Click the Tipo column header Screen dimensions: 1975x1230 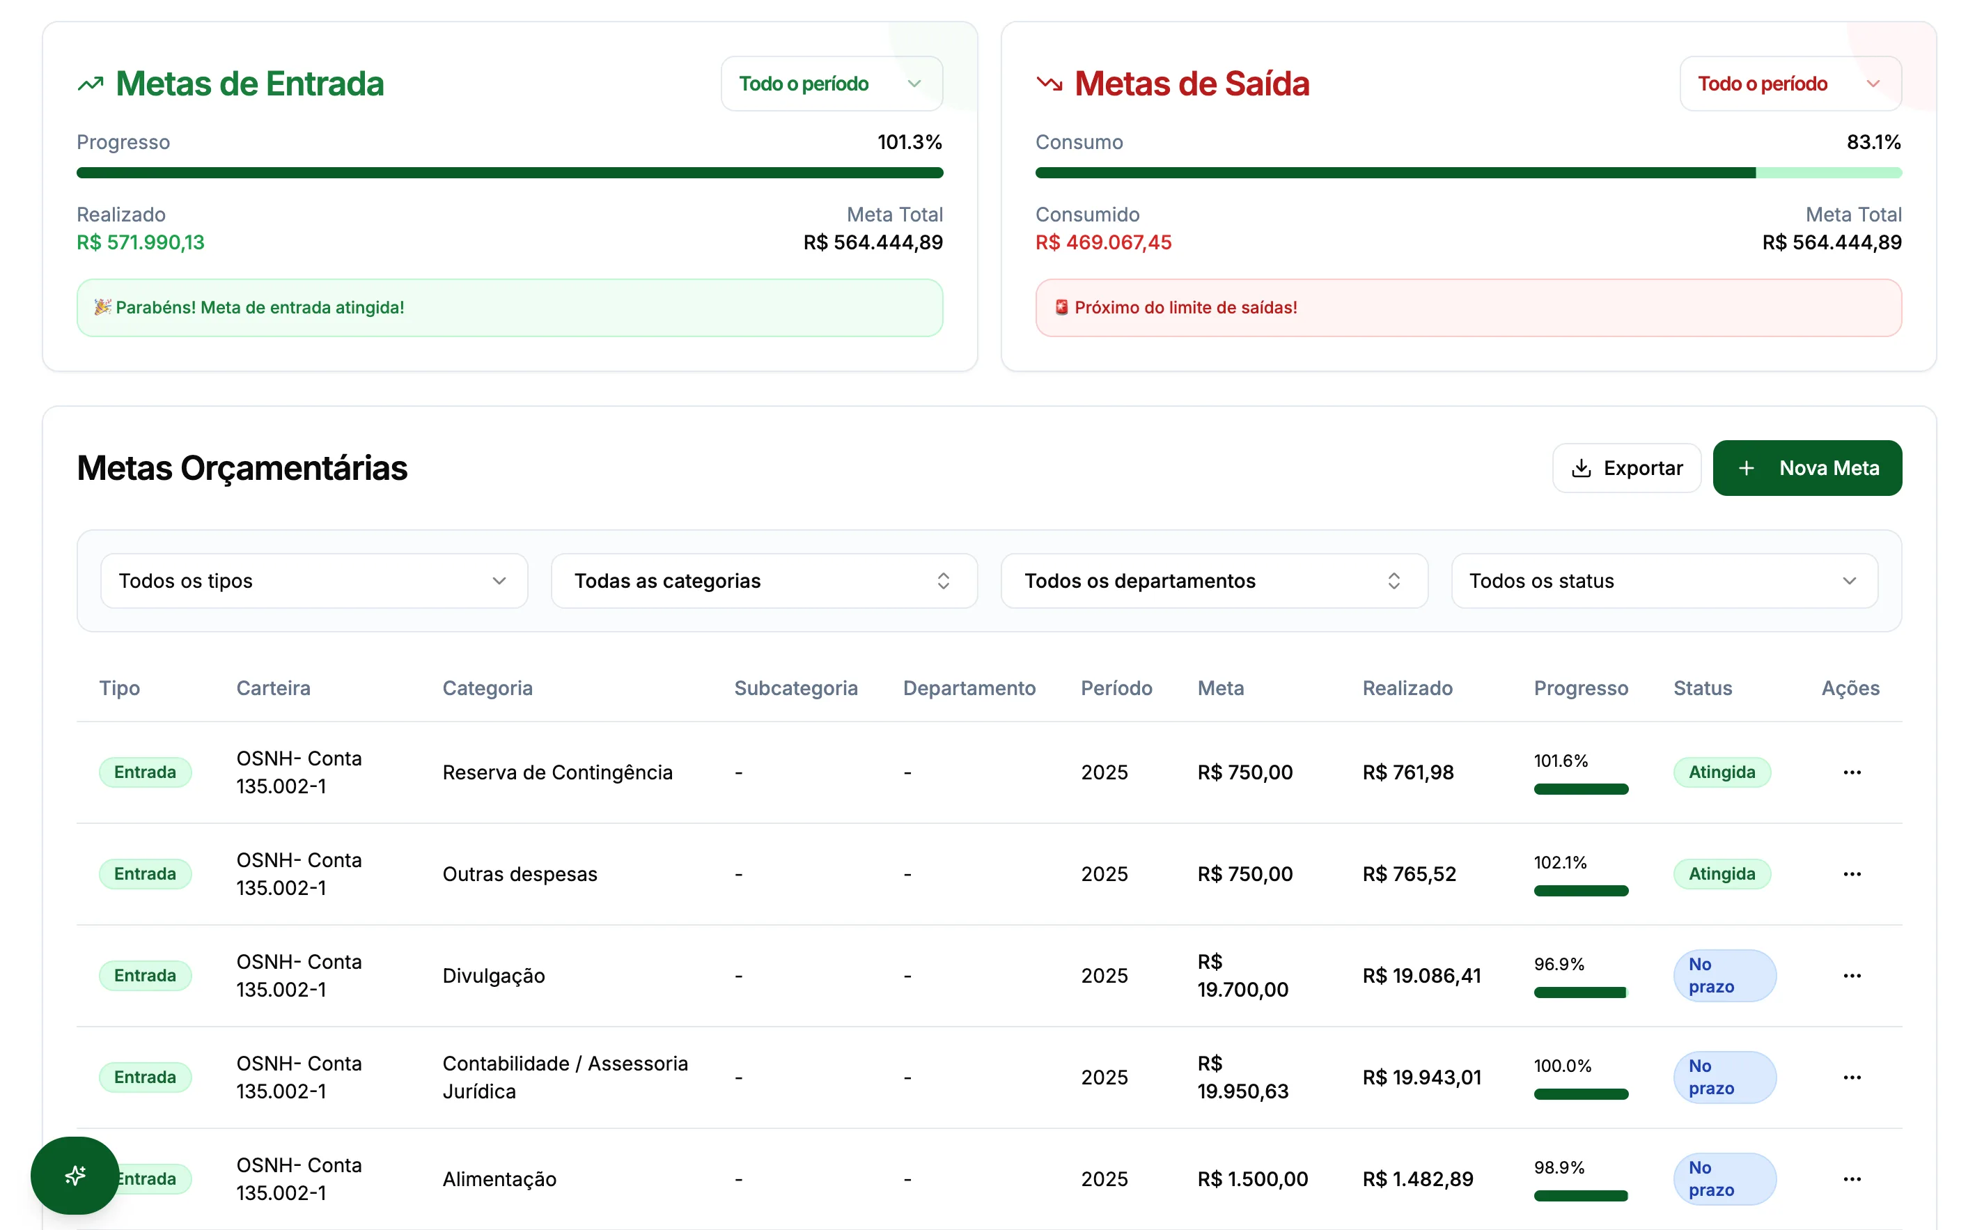pos(120,688)
